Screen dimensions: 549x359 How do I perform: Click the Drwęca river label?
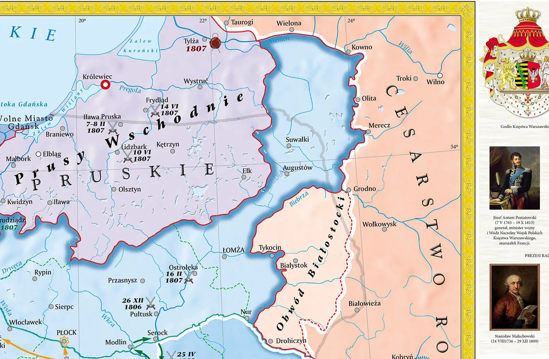[x=11, y=266]
